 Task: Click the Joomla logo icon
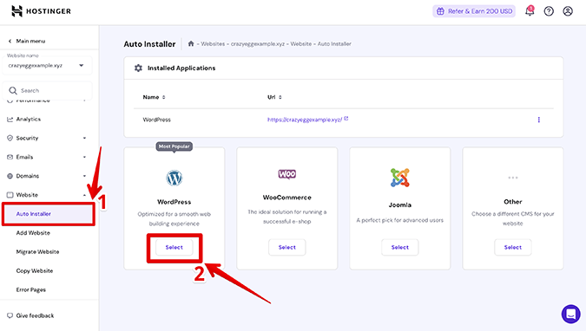[x=400, y=178]
